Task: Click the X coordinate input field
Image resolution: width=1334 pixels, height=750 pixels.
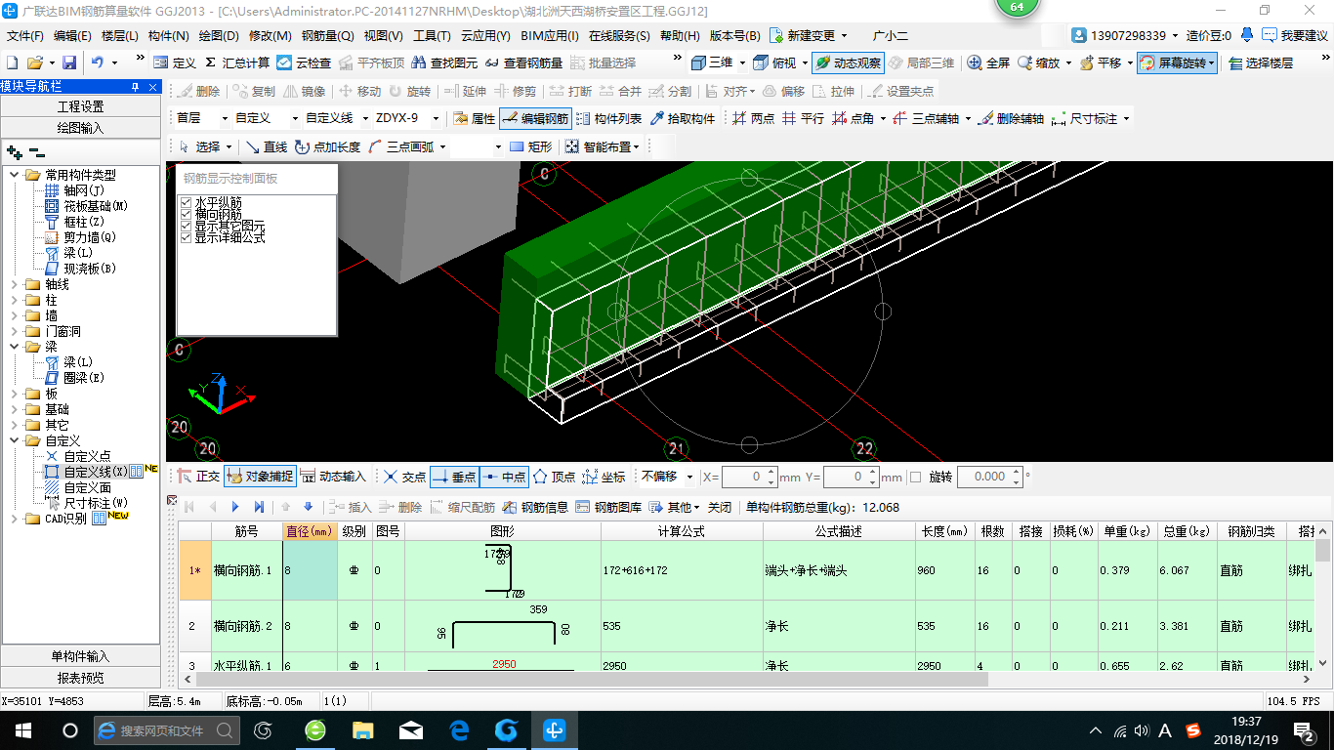Action: click(x=750, y=477)
